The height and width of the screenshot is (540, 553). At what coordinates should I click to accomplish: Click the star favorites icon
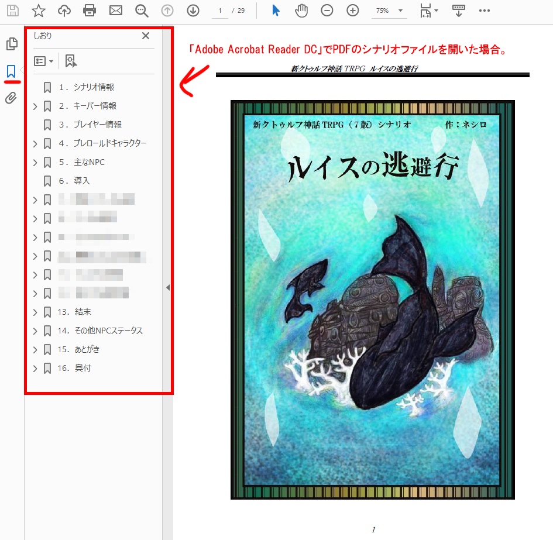point(39,10)
